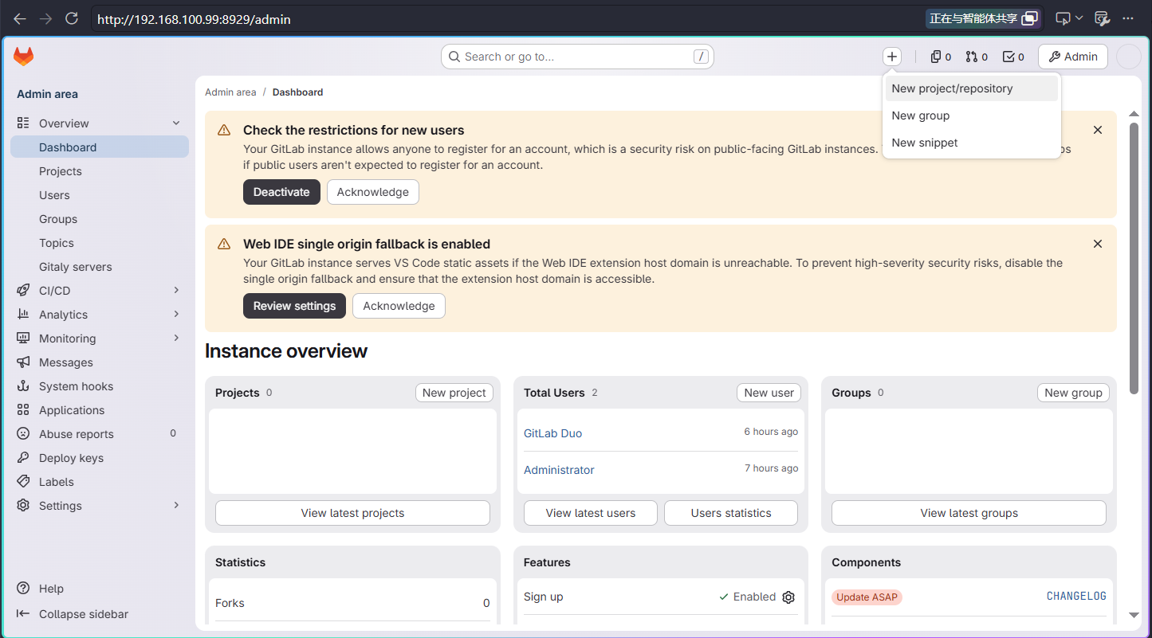The width and height of the screenshot is (1152, 638).
Task: Open the create new plus menu
Action: click(x=892, y=57)
